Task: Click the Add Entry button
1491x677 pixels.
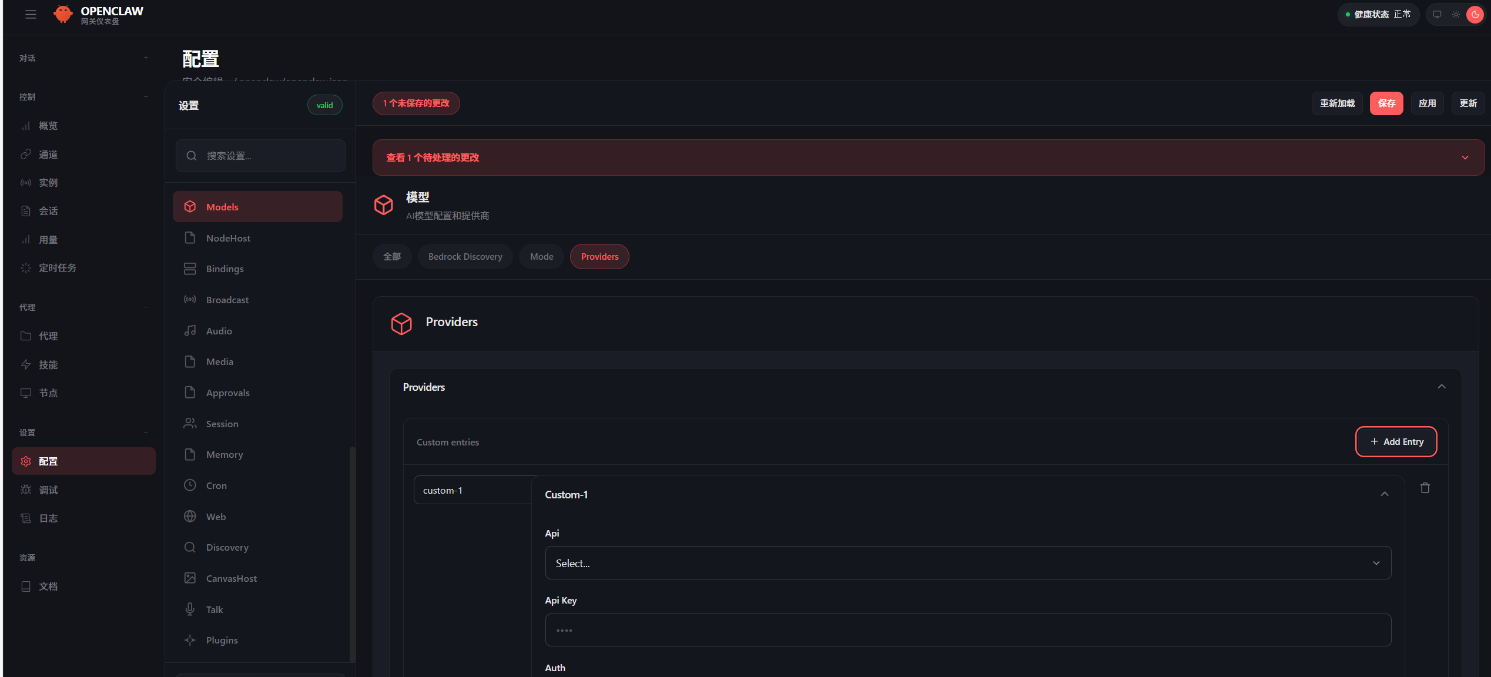Action: [1396, 441]
